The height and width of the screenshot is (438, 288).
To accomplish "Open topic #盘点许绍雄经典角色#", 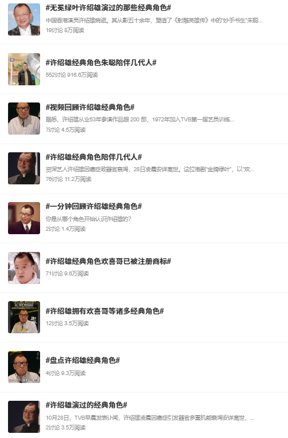I will (x=83, y=360).
